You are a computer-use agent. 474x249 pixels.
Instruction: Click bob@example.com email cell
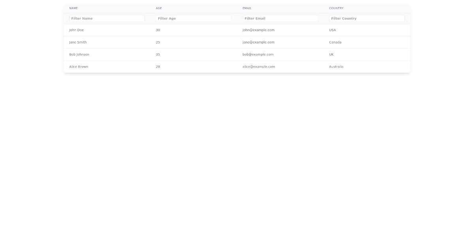coord(258,55)
